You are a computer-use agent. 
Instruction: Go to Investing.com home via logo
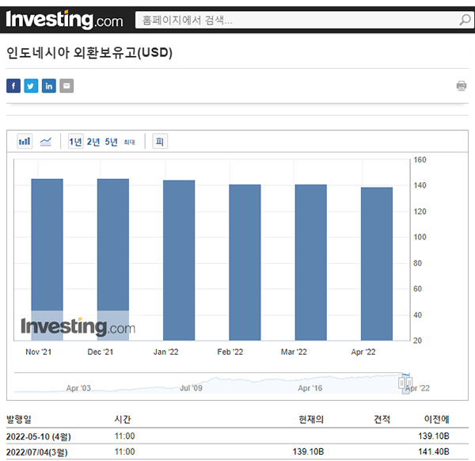(x=65, y=19)
